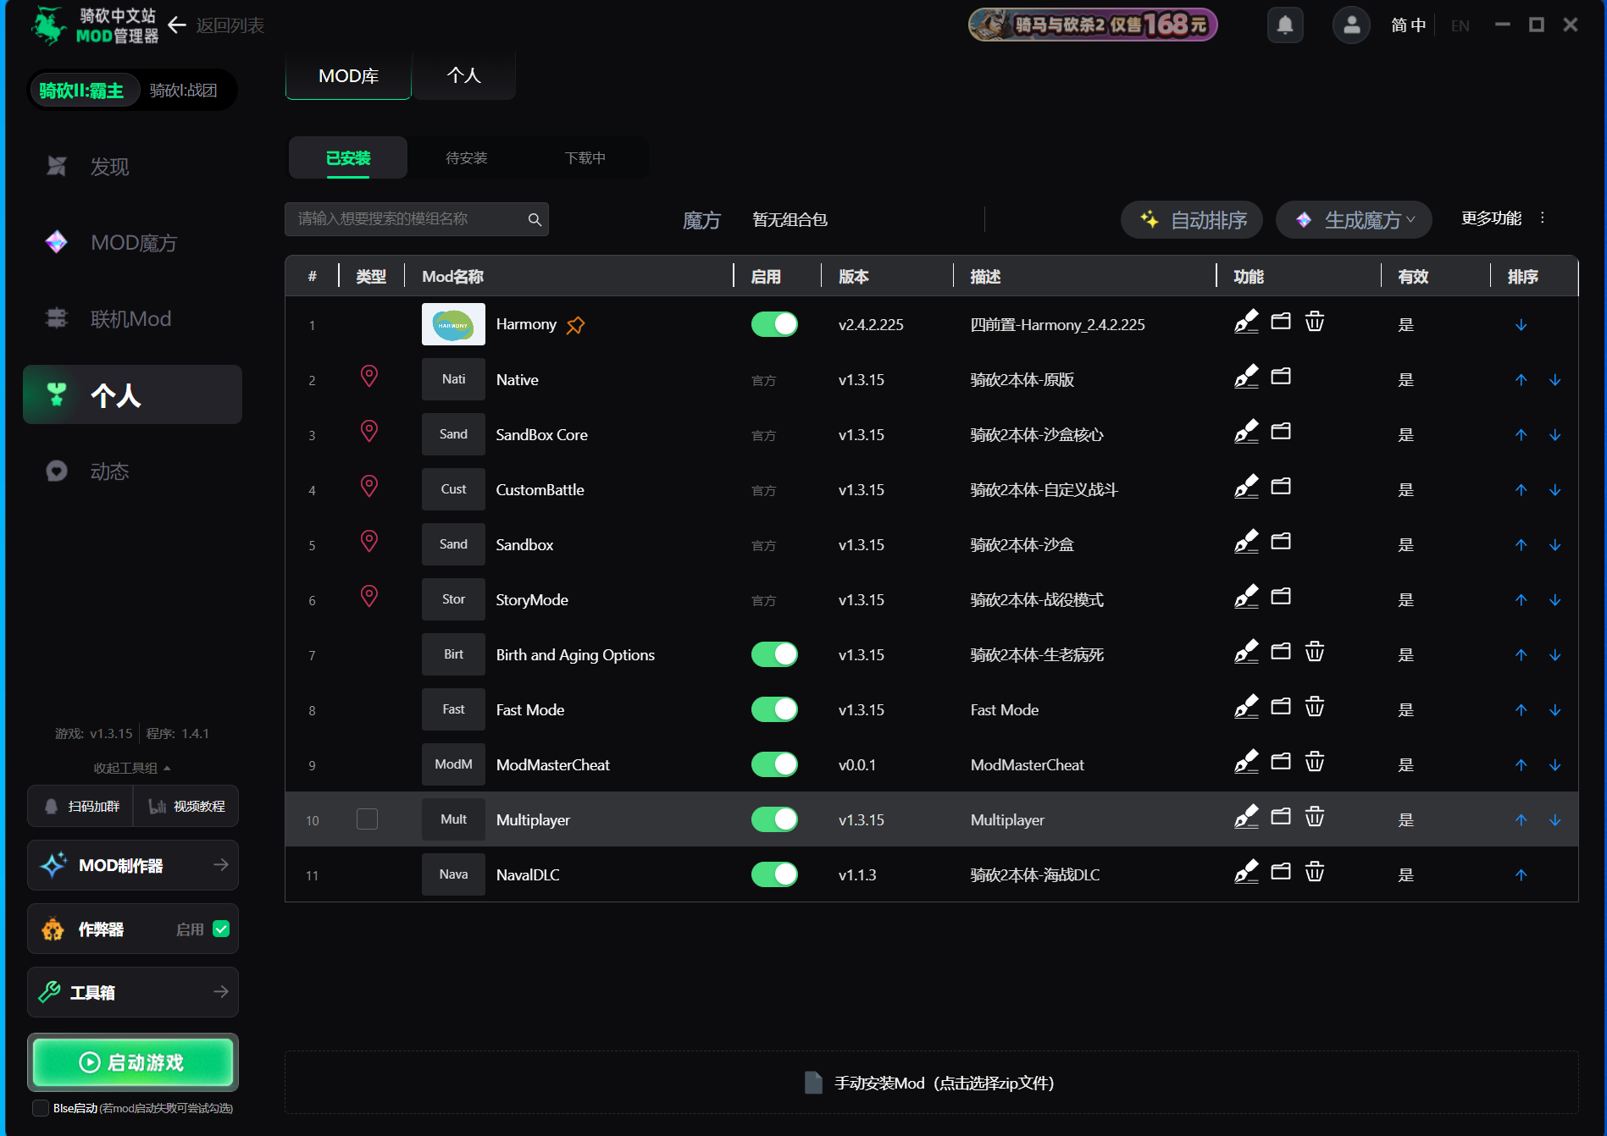Open the 视频教程 button
The image size is (1607, 1136).
186,806
